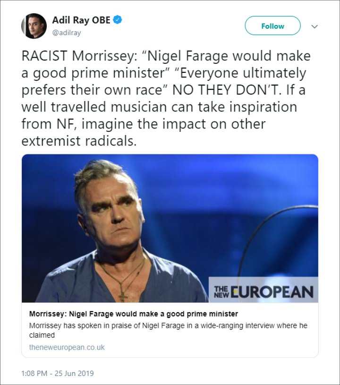This screenshot has width=340, height=385.
Task: Open the Adil Ray OBE profile name
Action: (81, 20)
